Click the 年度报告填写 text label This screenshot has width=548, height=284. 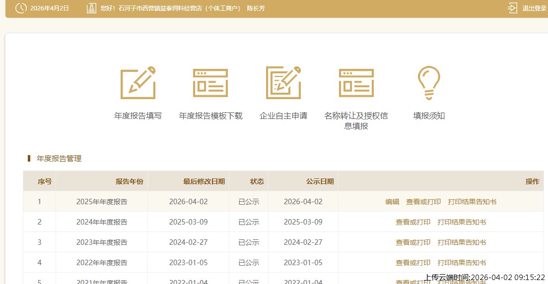pos(138,116)
